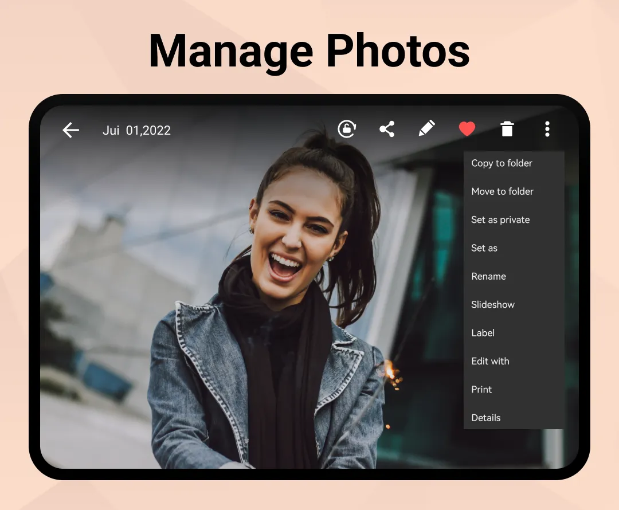Start a Slideshow from the menu
This screenshot has width=619, height=510.
click(493, 304)
